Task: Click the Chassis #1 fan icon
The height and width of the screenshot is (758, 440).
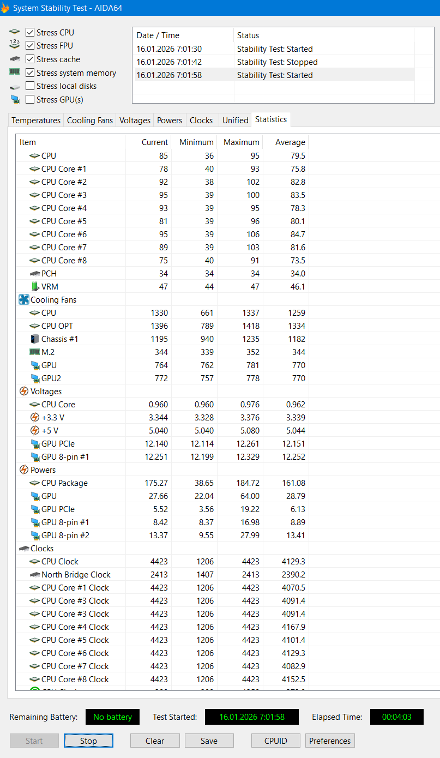Action: coord(35,339)
